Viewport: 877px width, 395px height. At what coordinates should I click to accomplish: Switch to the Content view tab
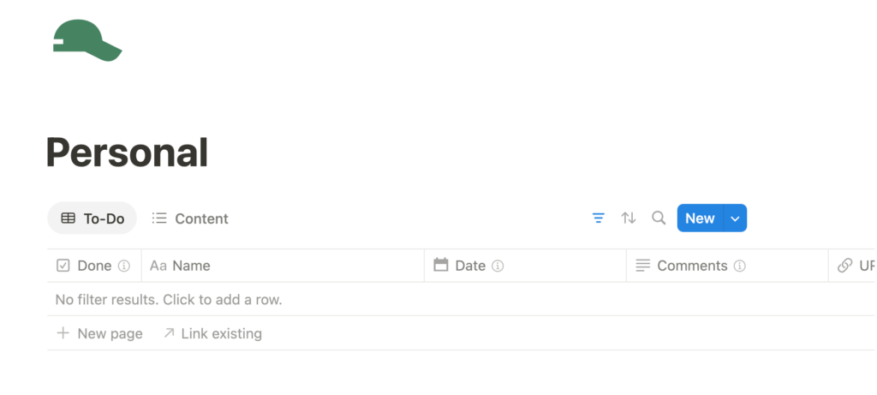point(190,218)
